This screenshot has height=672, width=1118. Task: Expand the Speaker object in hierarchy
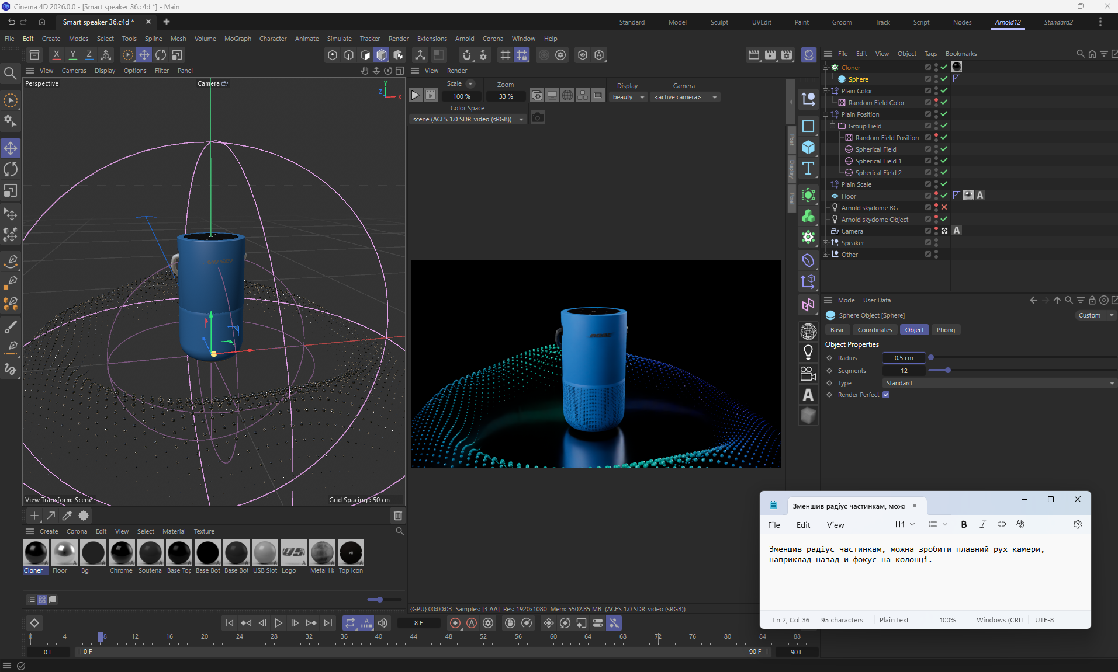coord(825,243)
